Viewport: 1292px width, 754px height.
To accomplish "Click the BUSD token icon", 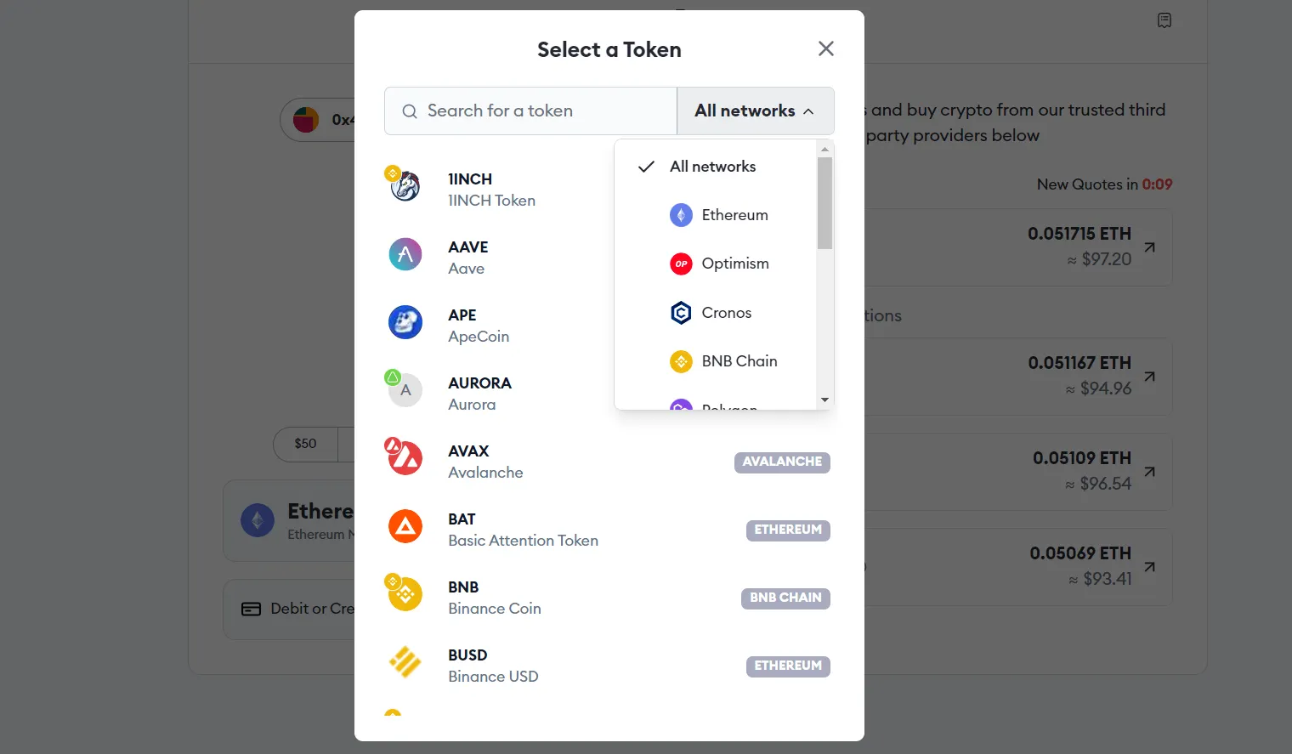I will 405,662.
